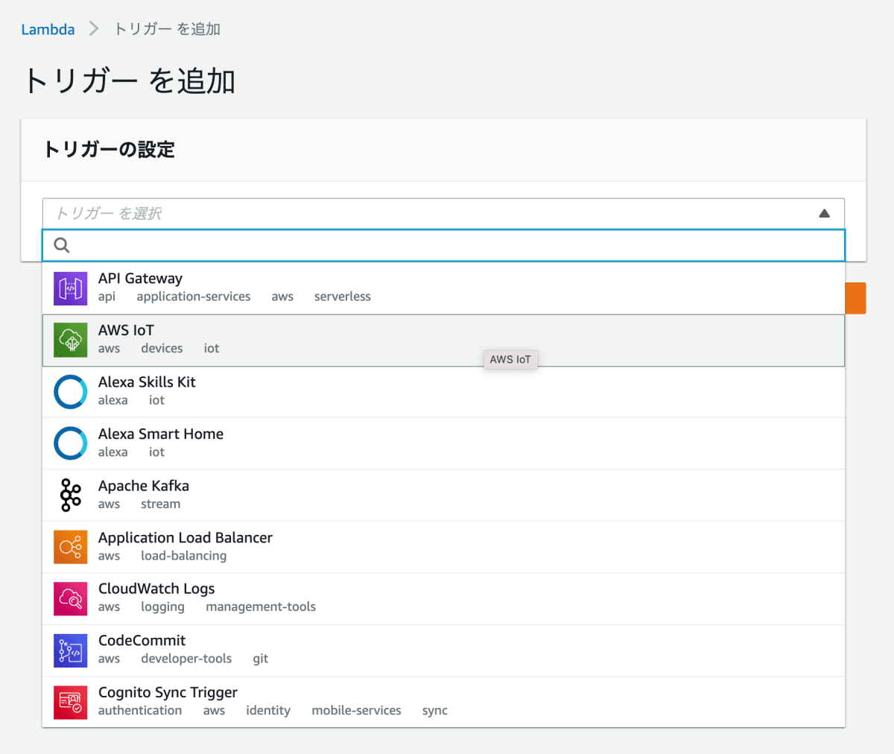Select the API Gateway option
894x754 pixels.
[443, 288]
